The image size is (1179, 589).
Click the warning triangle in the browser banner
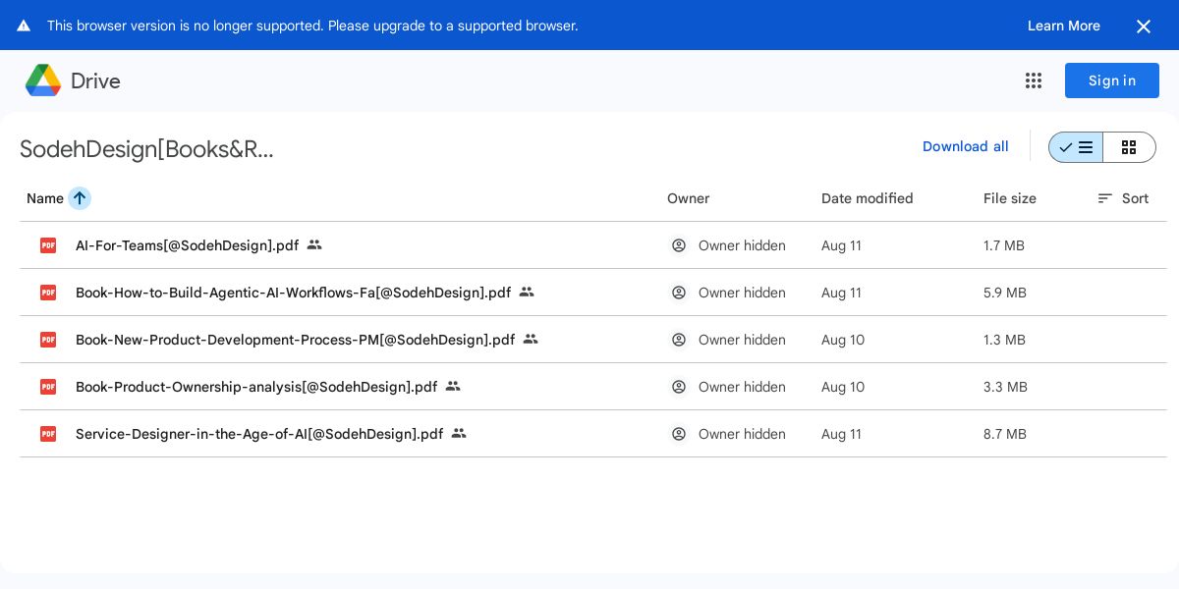(24, 26)
